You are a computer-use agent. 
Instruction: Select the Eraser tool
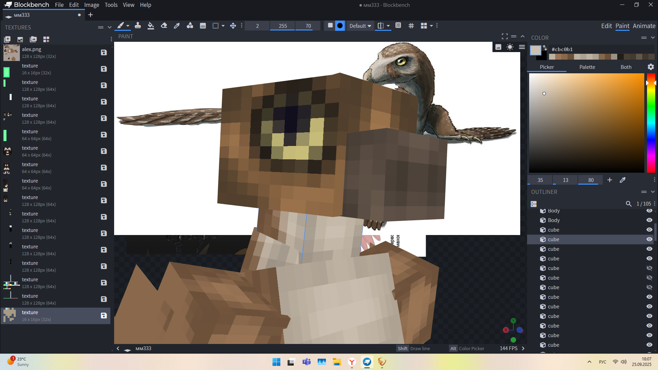tap(164, 26)
